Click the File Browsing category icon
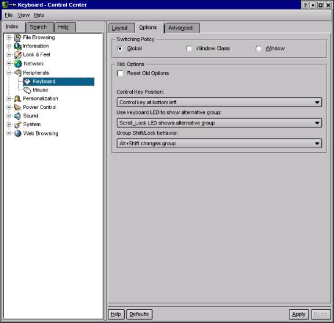 (x=17, y=38)
